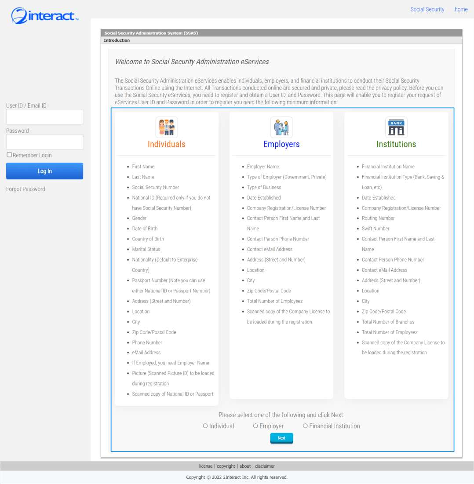
Task: Select the Employer radio button
Action: click(255, 426)
